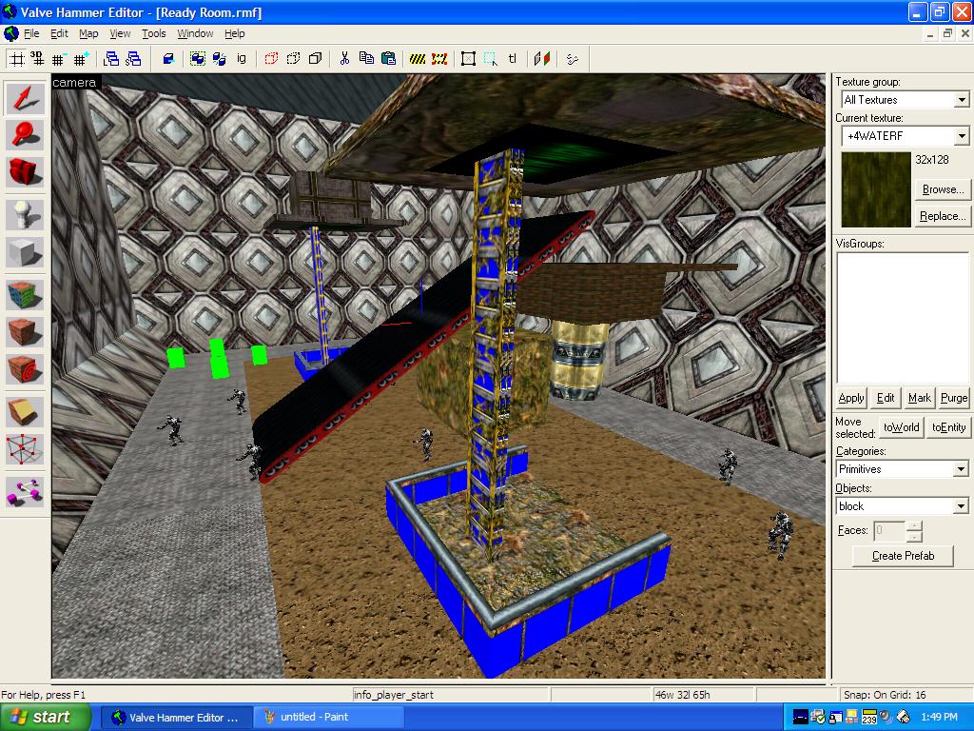This screenshot has height=731, width=974.
Task: Open the View menu
Action: point(120,33)
